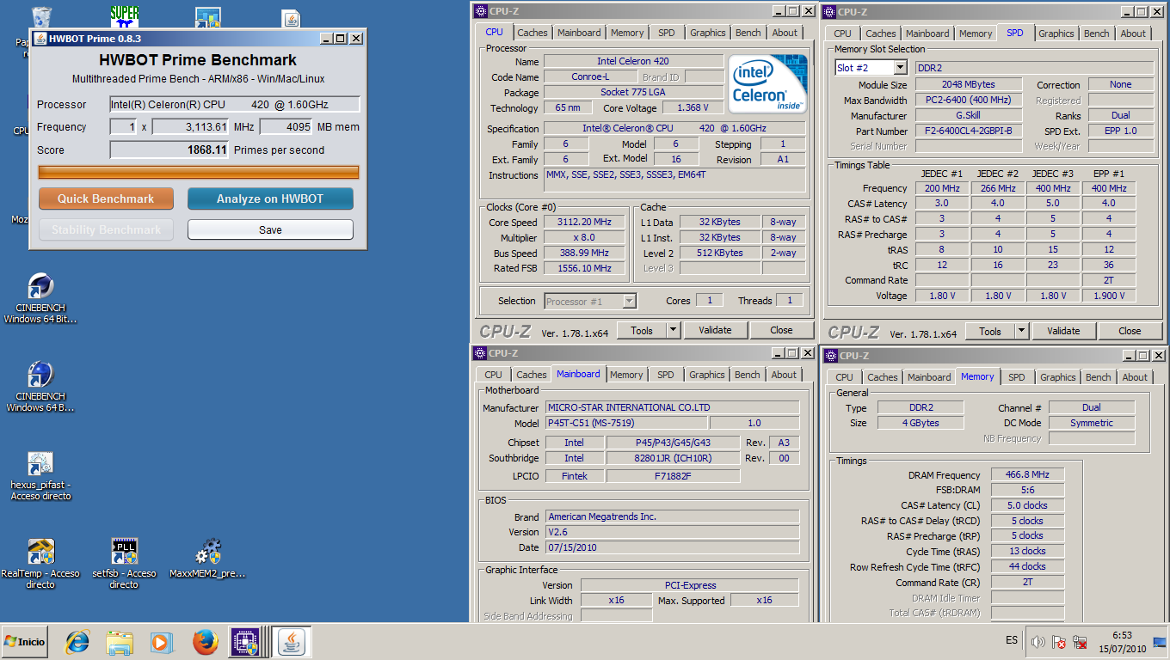
Task: Open the ES language indicator
Action: point(1012,641)
